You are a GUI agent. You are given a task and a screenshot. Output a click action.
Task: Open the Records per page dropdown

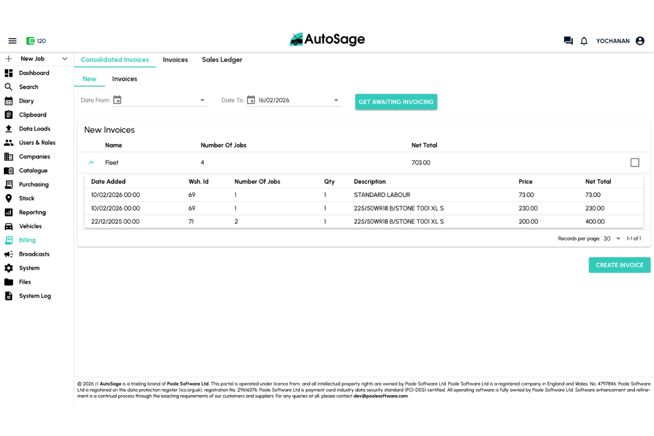click(618, 238)
